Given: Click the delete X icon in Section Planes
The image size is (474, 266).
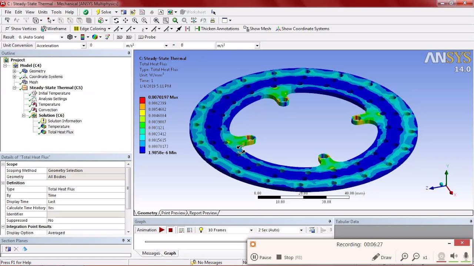Looking at the screenshot, I should tap(16, 249).
